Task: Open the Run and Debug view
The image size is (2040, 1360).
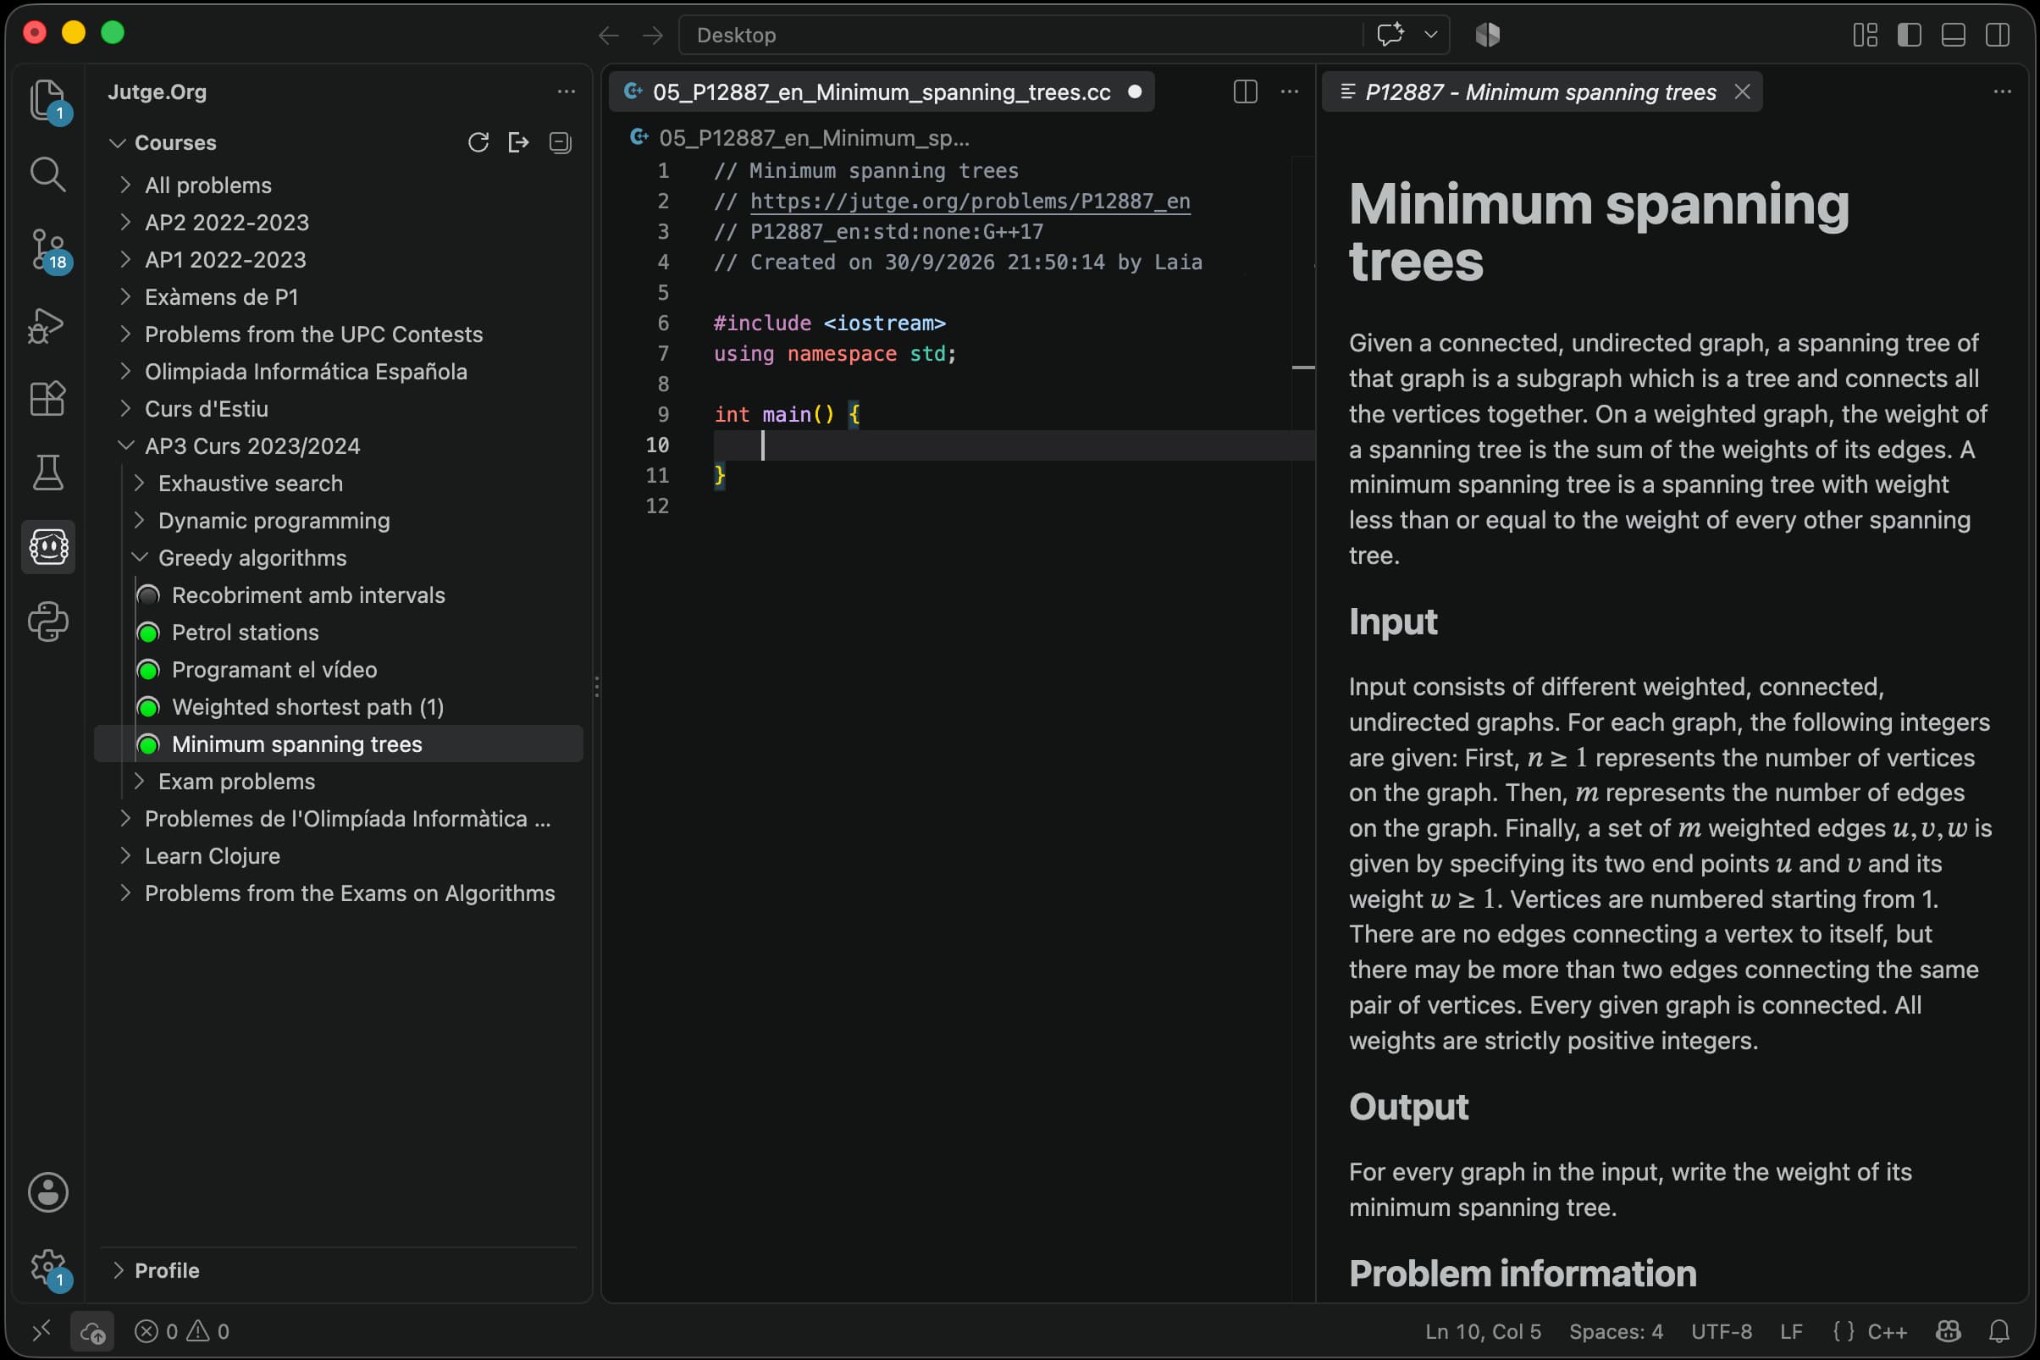Action: [x=47, y=325]
